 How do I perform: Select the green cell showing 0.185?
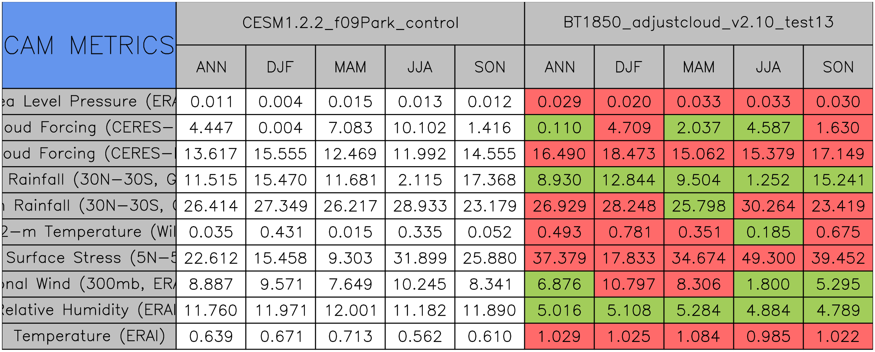pos(768,232)
